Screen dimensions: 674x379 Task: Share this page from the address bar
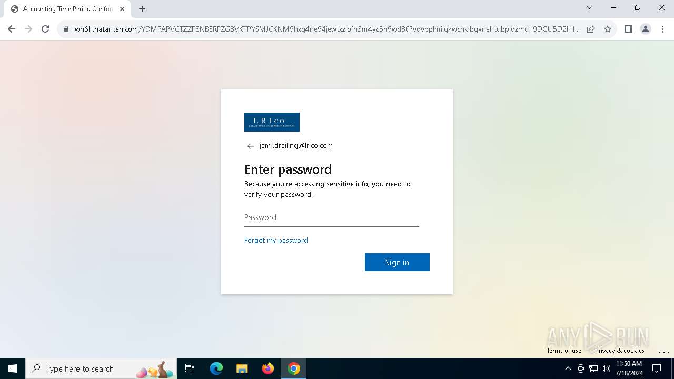(x=591, y=29)
